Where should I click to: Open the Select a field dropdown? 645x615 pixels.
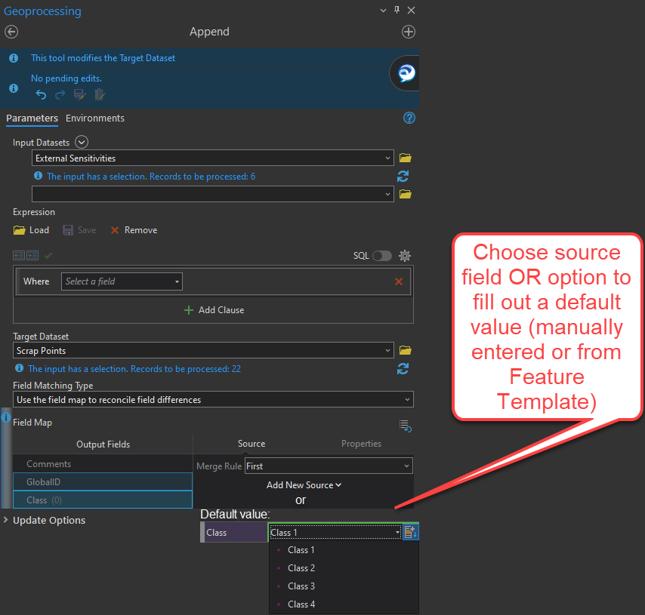coord(121,281)
